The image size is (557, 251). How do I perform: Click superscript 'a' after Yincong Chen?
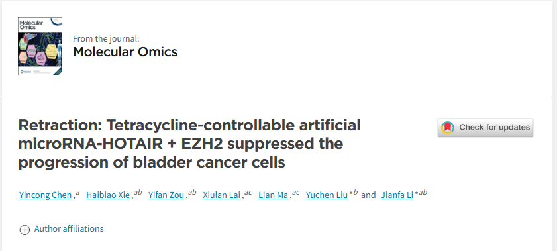[77, 193]
